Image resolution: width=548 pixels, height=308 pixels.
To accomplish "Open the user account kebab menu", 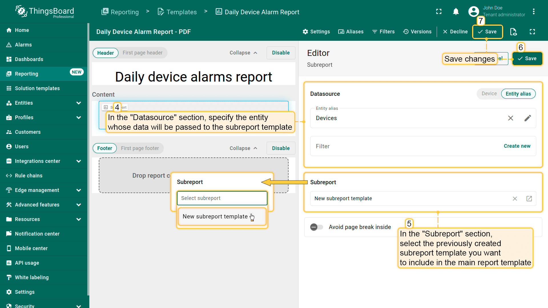I will 533,12.
